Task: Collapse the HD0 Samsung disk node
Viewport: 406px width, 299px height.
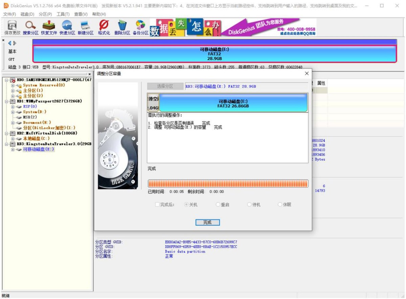Action: coord(7,80)
